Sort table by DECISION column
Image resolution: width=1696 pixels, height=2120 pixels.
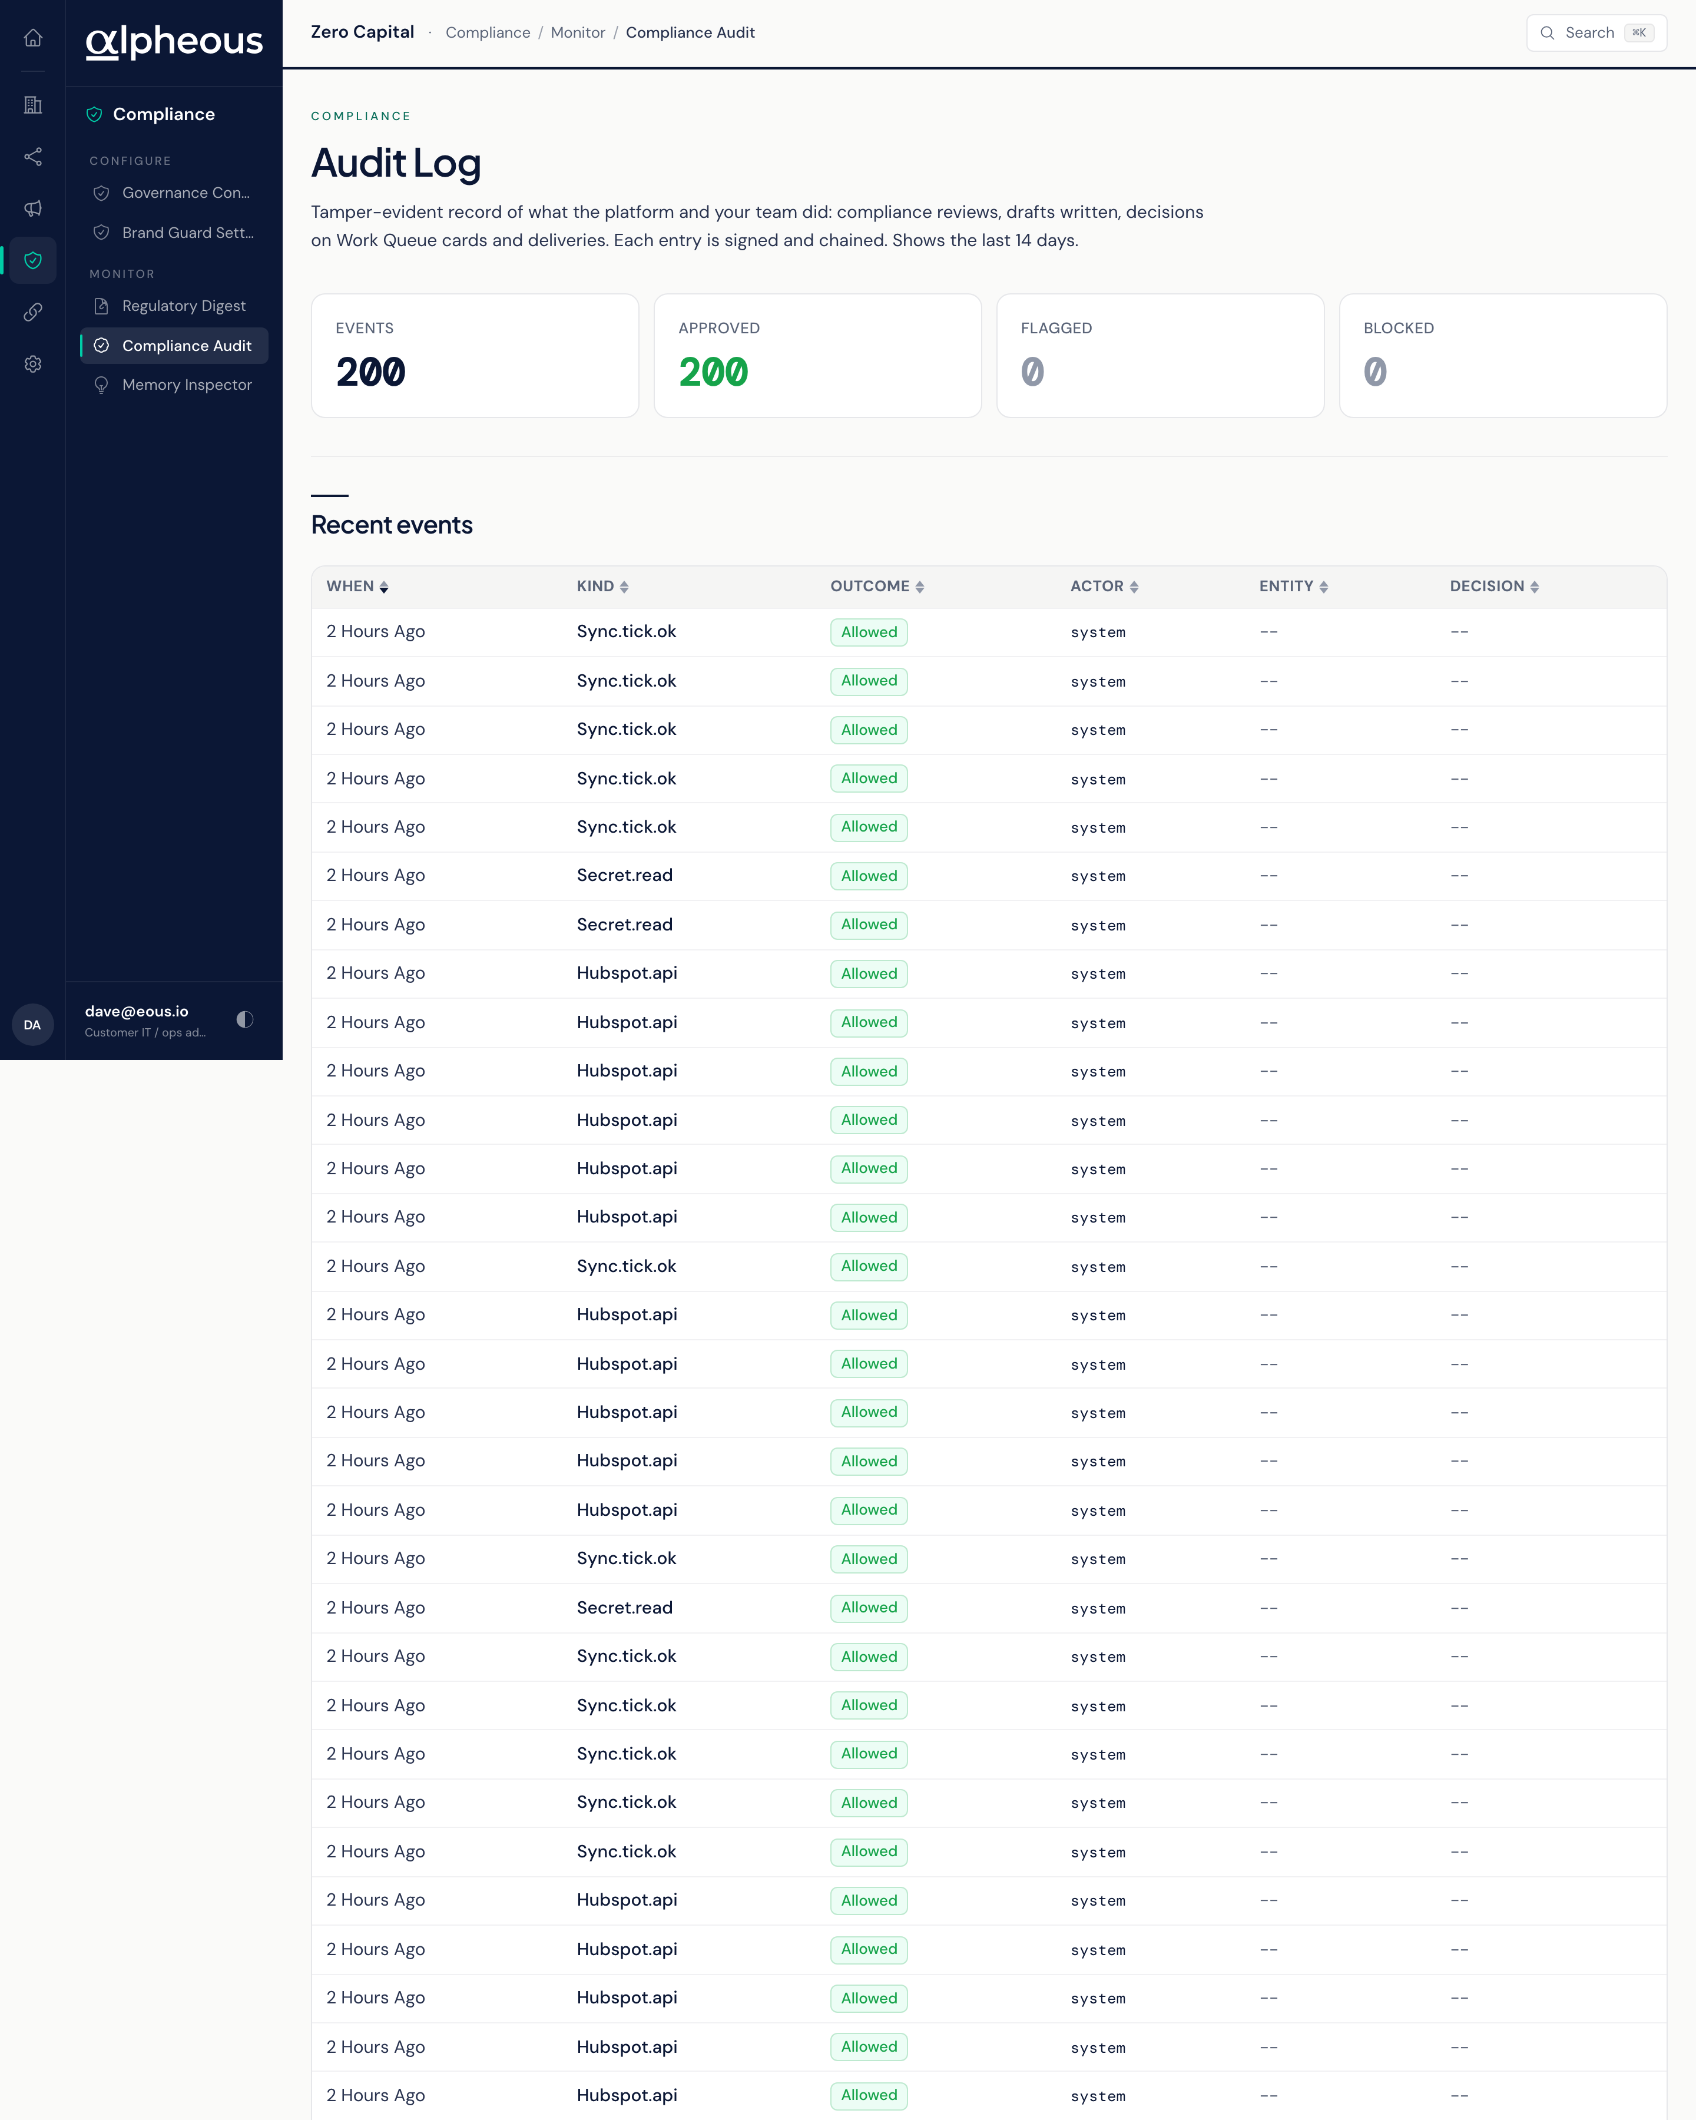[1495, 586]
